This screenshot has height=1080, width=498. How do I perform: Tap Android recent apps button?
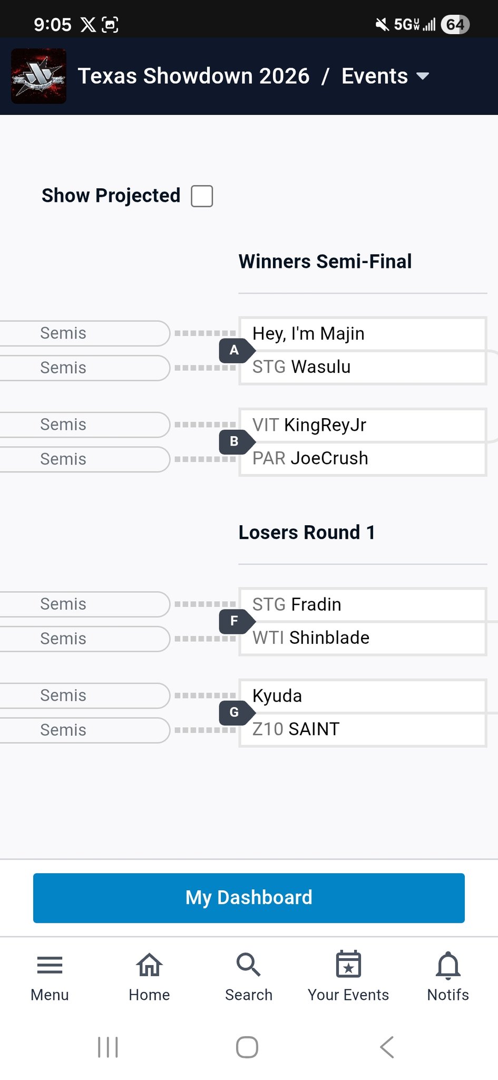[x=108, y=1047]
